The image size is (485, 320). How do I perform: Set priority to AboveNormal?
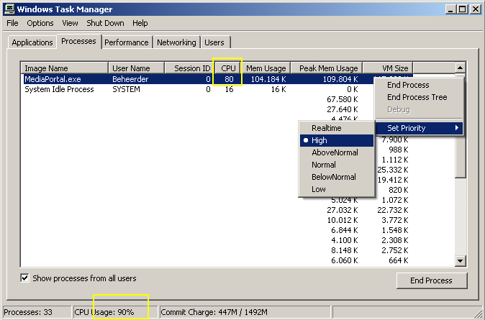point(337,152)
